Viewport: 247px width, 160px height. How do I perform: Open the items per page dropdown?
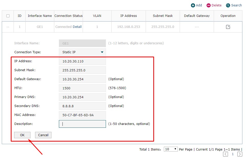(171, 149)
